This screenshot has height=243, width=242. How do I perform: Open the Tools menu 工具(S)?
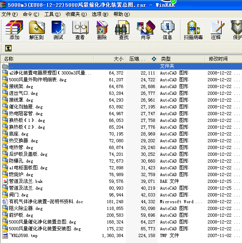tap(52, 14)
